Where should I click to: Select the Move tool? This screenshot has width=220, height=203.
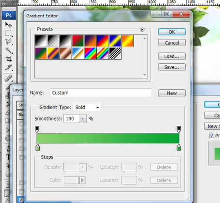[8, 25]
